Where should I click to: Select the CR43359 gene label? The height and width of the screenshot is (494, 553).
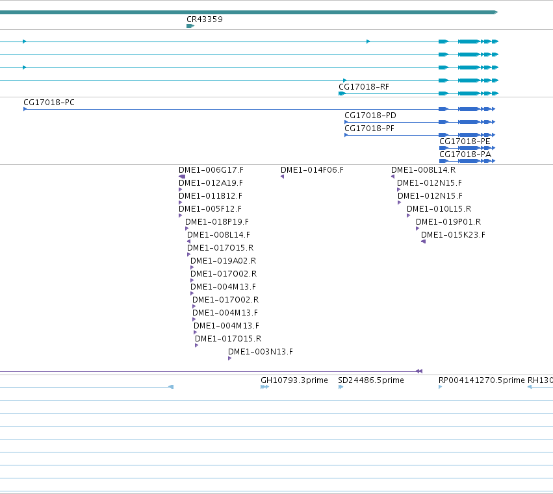pos(205,19)
